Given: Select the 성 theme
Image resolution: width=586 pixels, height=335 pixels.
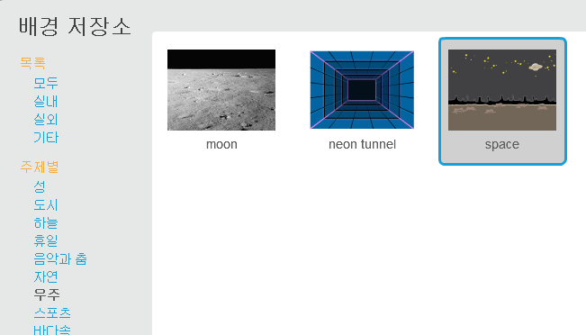Looking at the screenshot, I should click(40, 186).
